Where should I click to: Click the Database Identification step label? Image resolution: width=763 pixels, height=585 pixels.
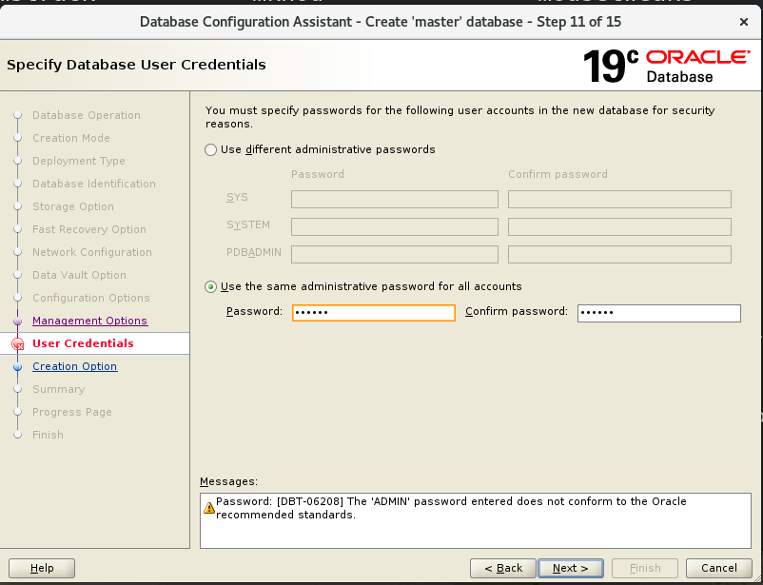click(94, 184)
